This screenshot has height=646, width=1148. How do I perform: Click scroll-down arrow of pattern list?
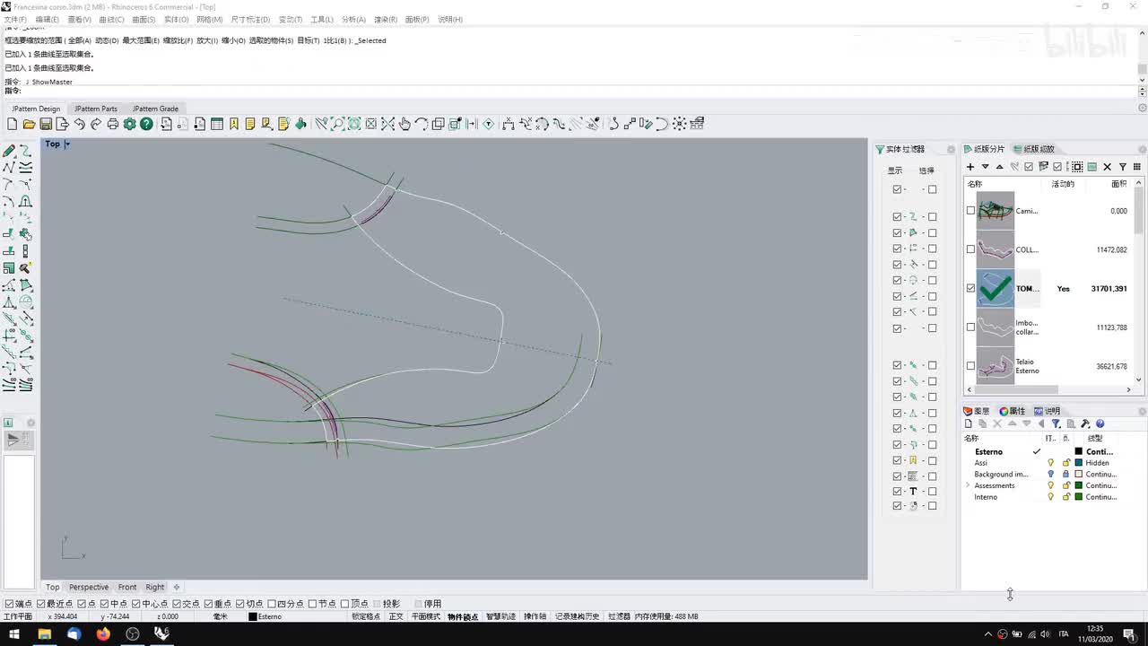coord(1140,380)
